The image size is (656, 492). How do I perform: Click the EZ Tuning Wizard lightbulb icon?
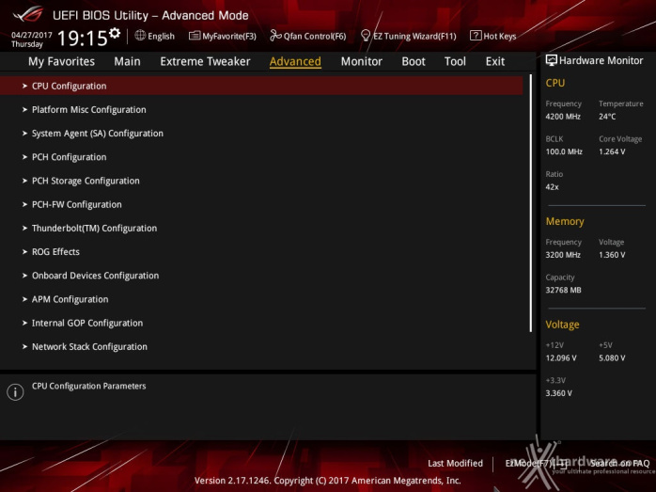coord(366,36)
